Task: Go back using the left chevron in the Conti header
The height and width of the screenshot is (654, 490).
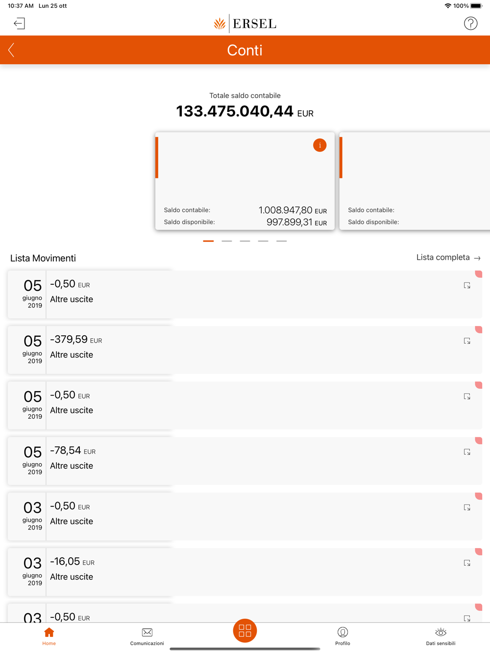Action: (11, 50)
